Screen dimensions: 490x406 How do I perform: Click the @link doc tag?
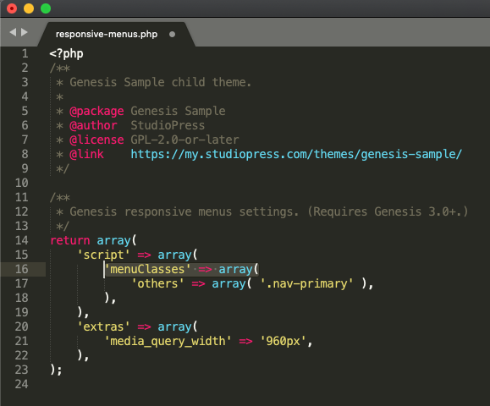86,154
